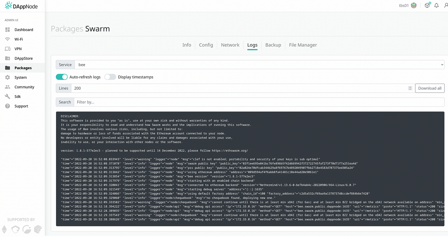Click the 'pss public key' log line

tap(208, 168)
